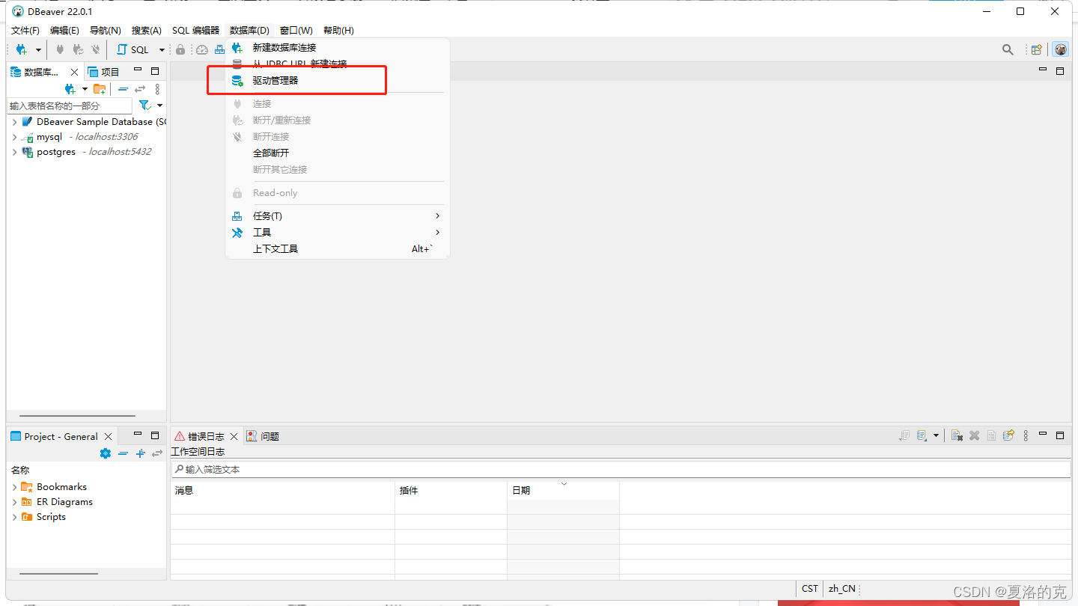
Task: Open the 窗口(W) menu
Action: click(296, 31)
